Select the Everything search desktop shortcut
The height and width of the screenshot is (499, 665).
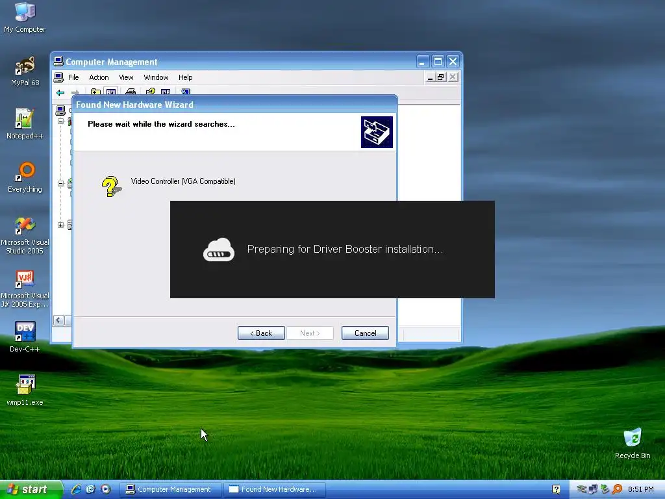(x=25, y=177)
